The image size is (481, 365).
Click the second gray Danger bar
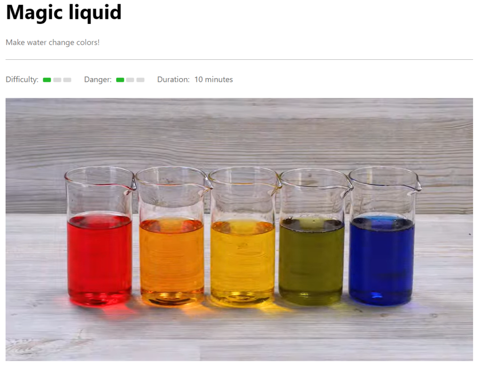click(130, 80)
